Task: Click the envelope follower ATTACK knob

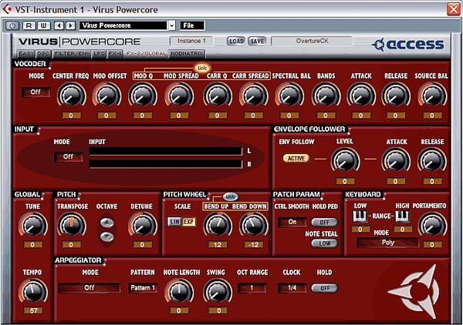Action: tap(396, 161)
